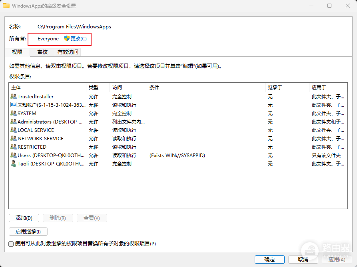Select the Administrators (DESKTOP-... entry
This screenshot has height=267, width=357.
(x=50, y=122)
